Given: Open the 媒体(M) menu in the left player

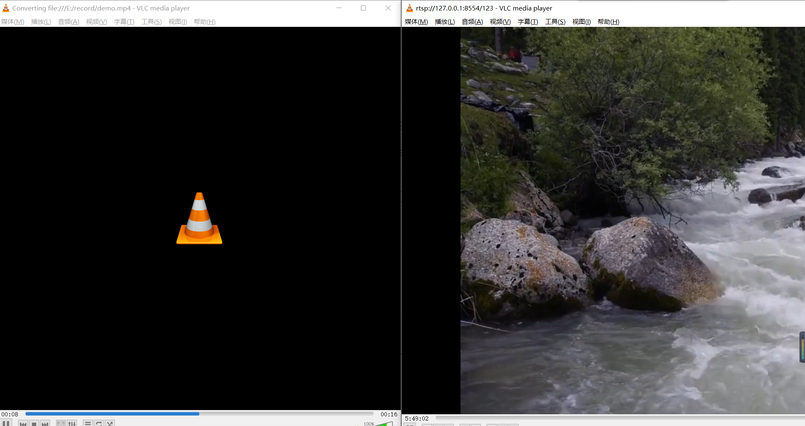Looking at the screenshot, I should [x=13, y=21].
